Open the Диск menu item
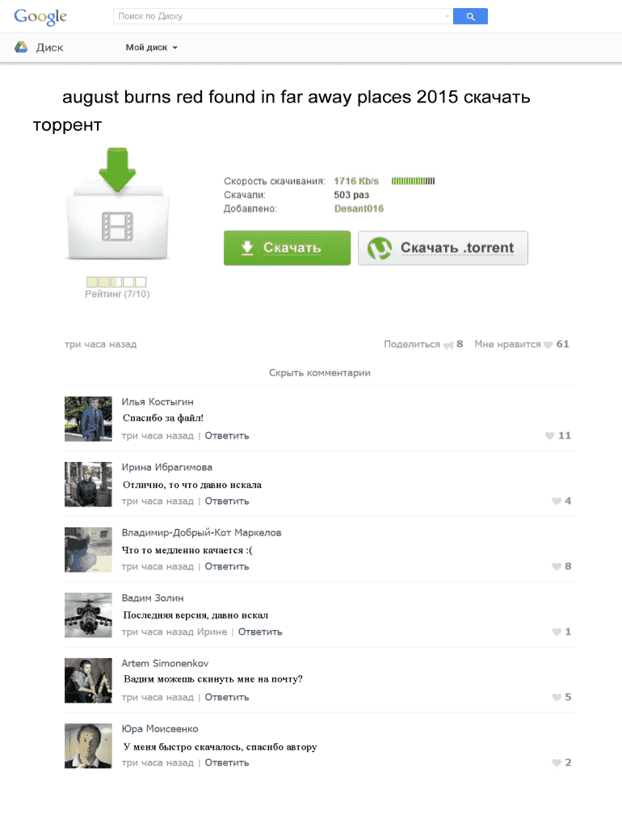Screen dimensions: 622x827 [x=49, y=48]
